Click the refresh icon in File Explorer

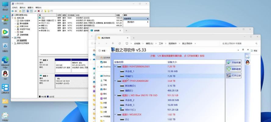[119, 44]
